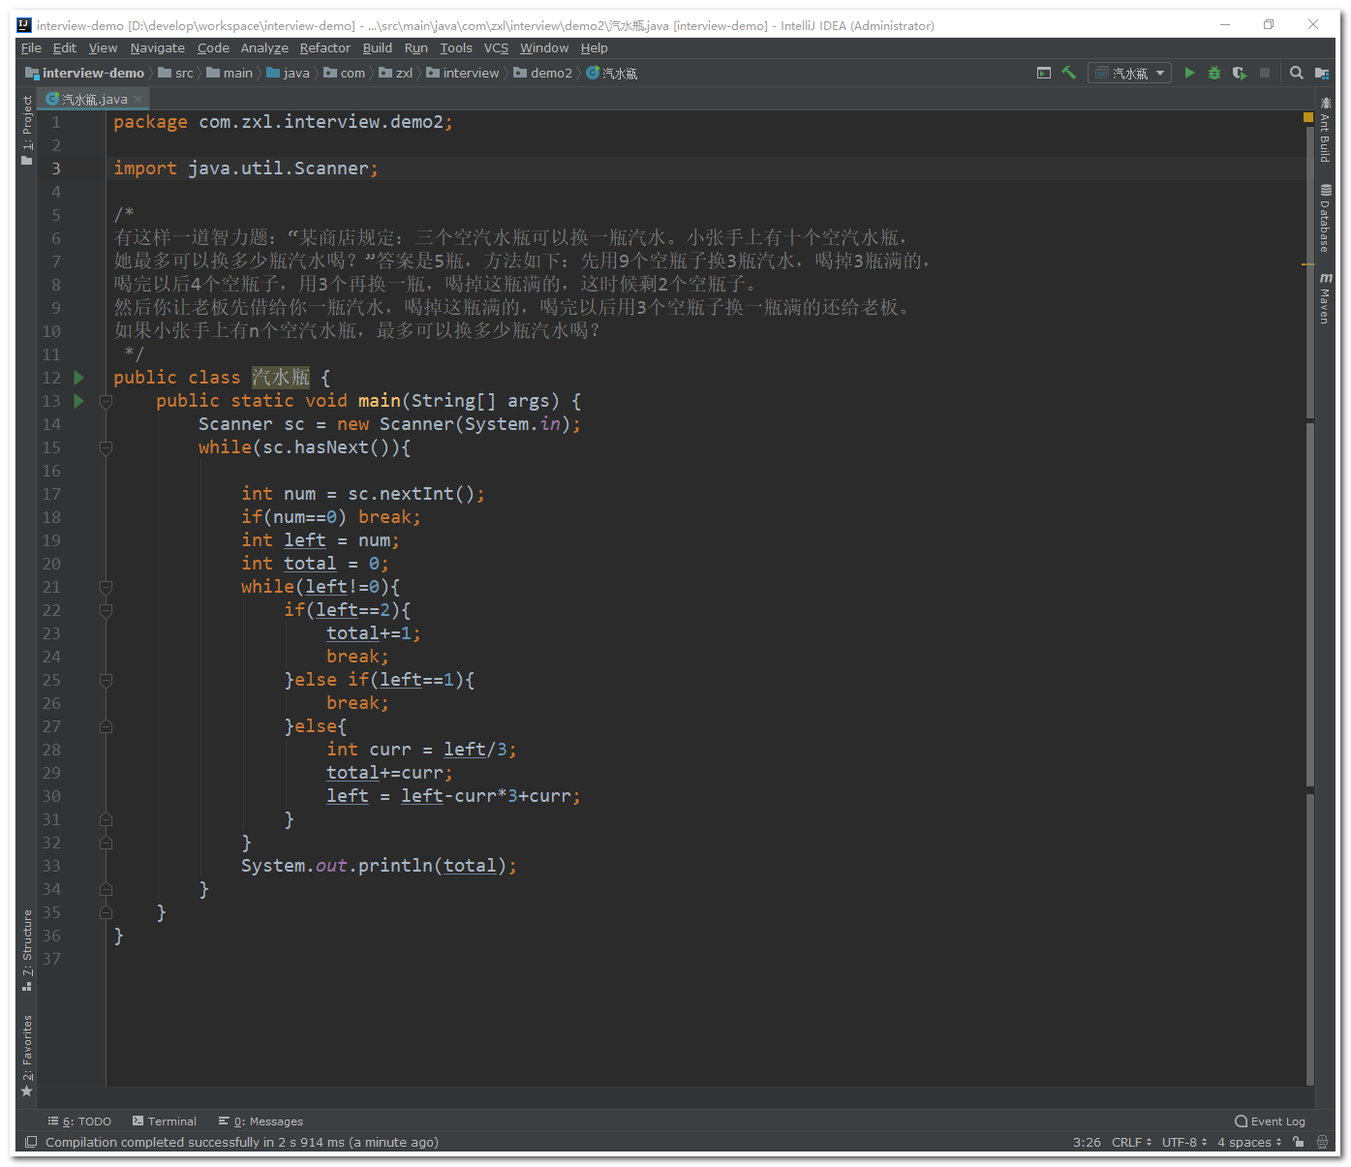The width and height of the screenshot is (1351, 1167).
Task: Run with coverage using the shield icon
Action: point(1240,73)
